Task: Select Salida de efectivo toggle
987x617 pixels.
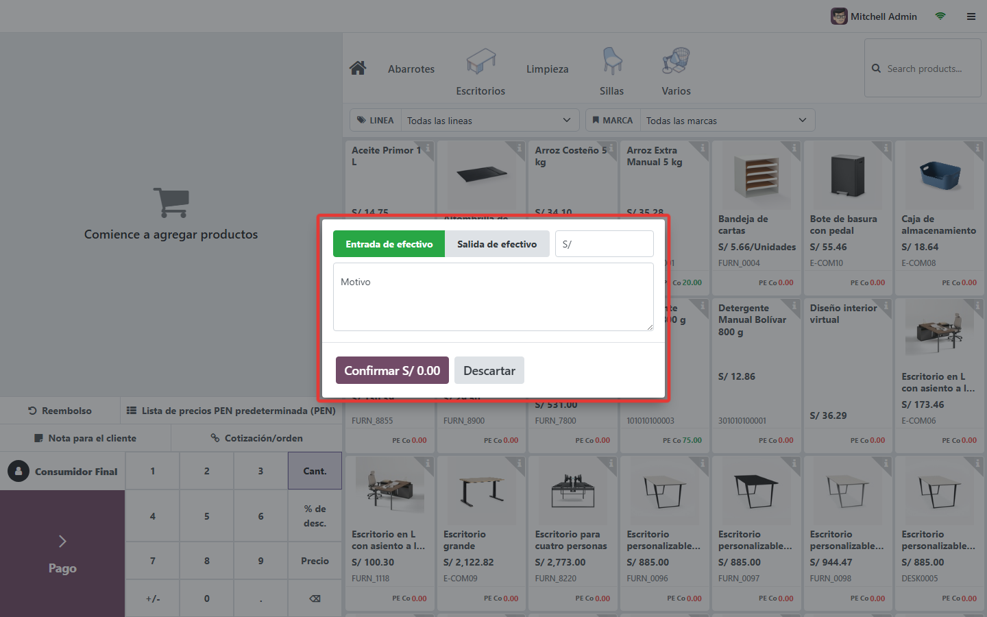Action: 497,244
